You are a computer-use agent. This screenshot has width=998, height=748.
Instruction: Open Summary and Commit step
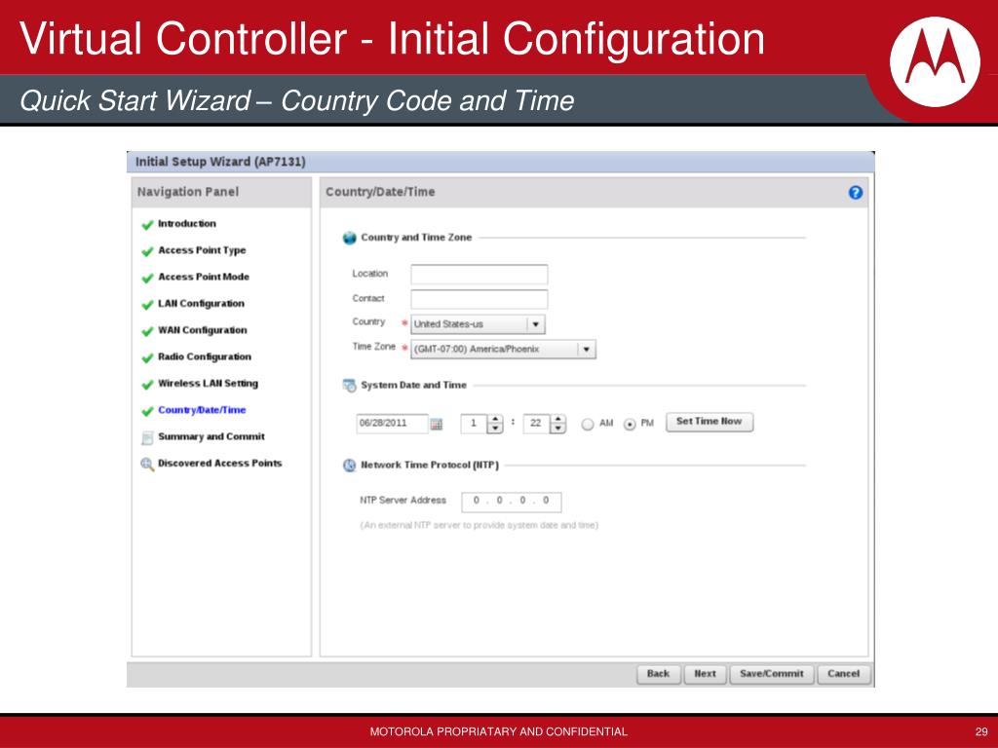click(x=211, y=437)
